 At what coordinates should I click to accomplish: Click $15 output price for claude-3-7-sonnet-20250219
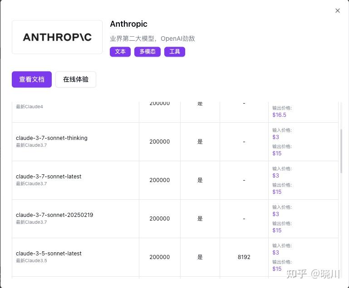[x=277, y=230]
